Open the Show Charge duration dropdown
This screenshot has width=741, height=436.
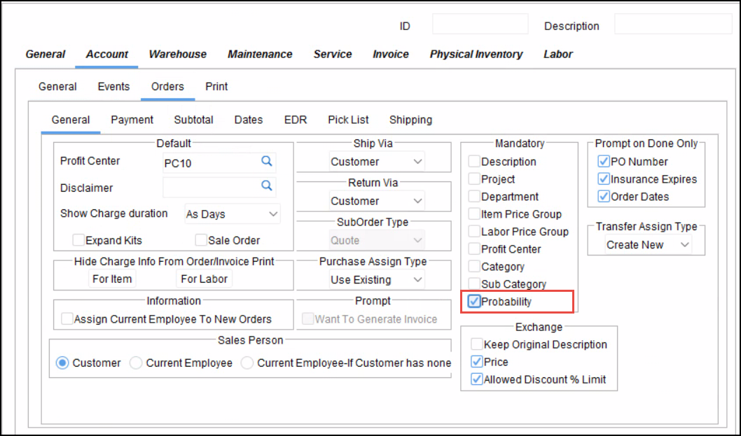pyautogui.click(x=232, y=214)
